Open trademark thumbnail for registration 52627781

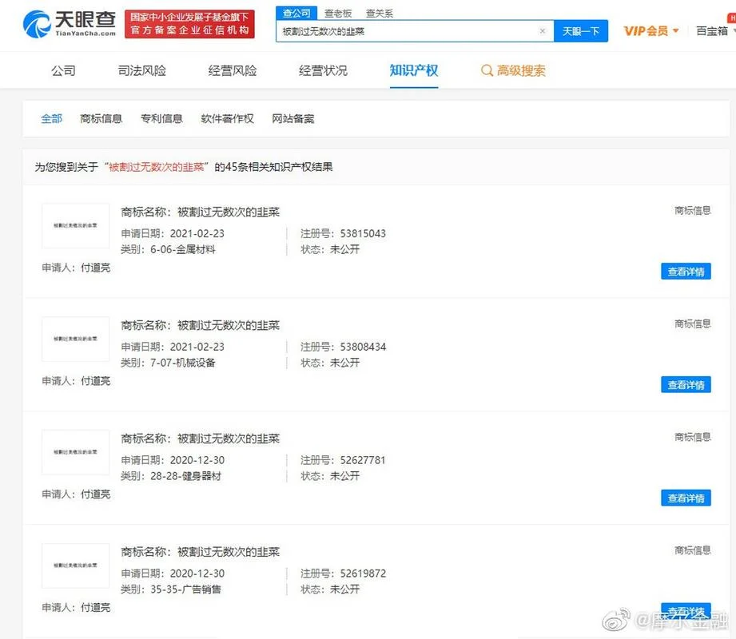click(76, 452)
